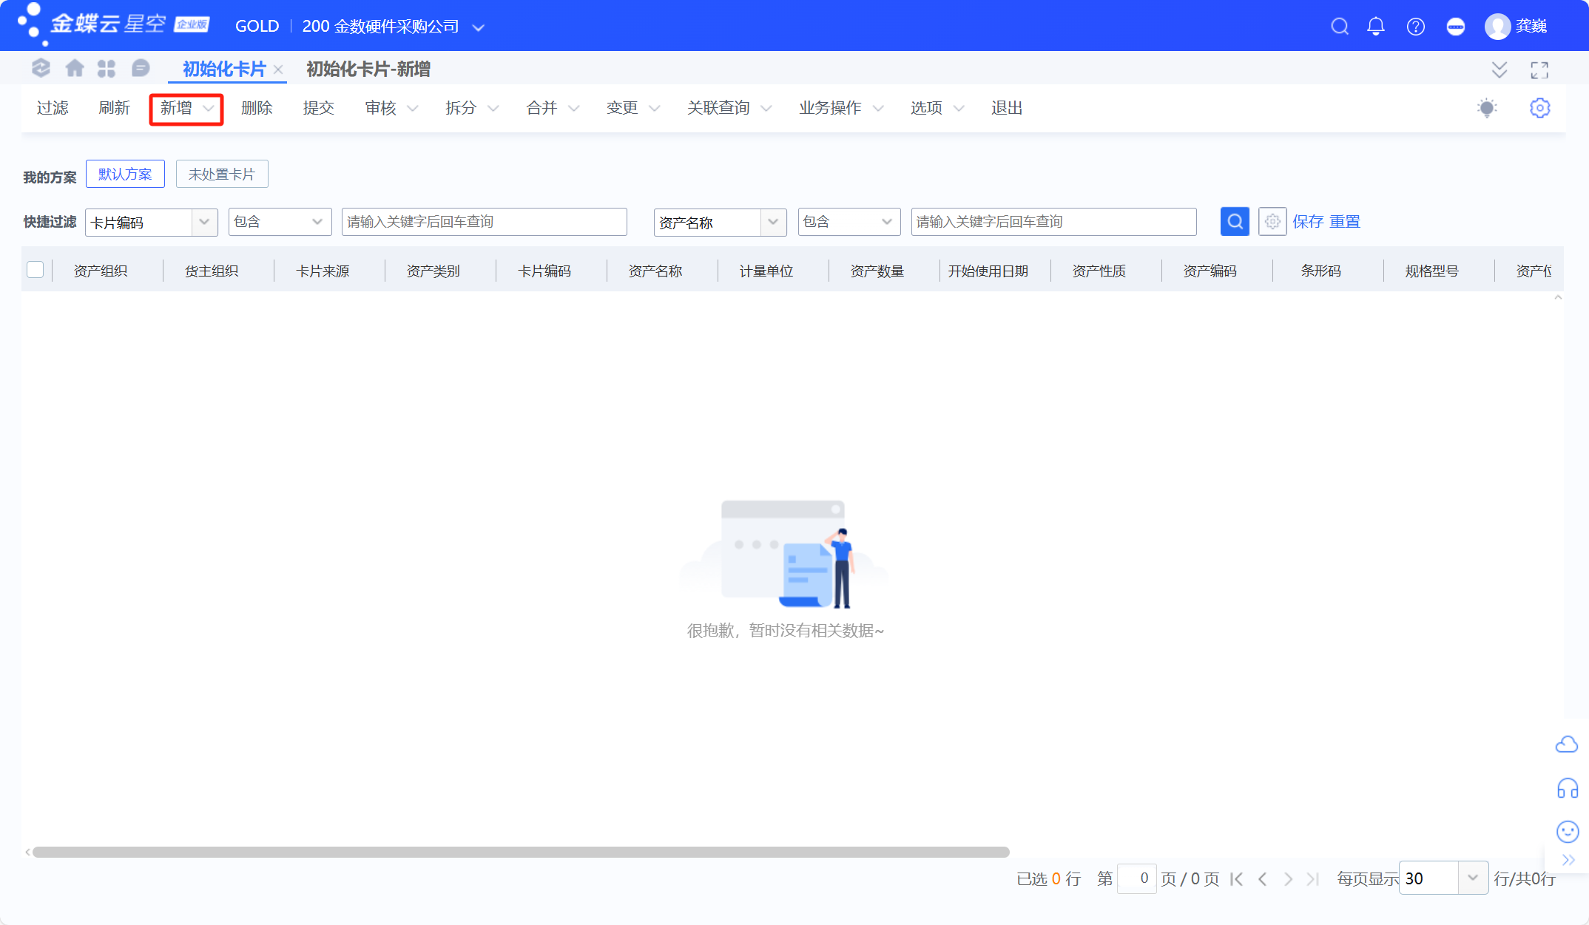1589x925 pixels.
Task: Click the first keyword search input
Action: (485, 222)
